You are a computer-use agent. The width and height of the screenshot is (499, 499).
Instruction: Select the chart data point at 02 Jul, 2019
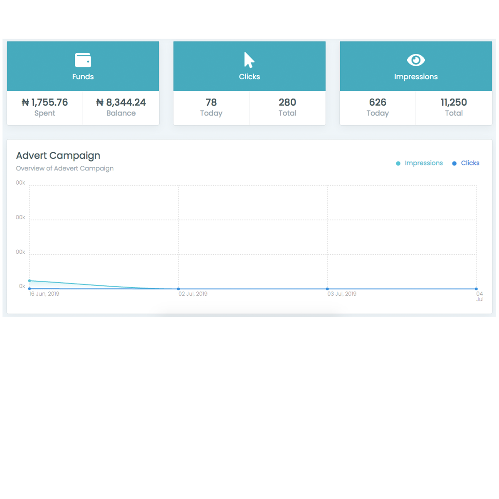point(178,289)
